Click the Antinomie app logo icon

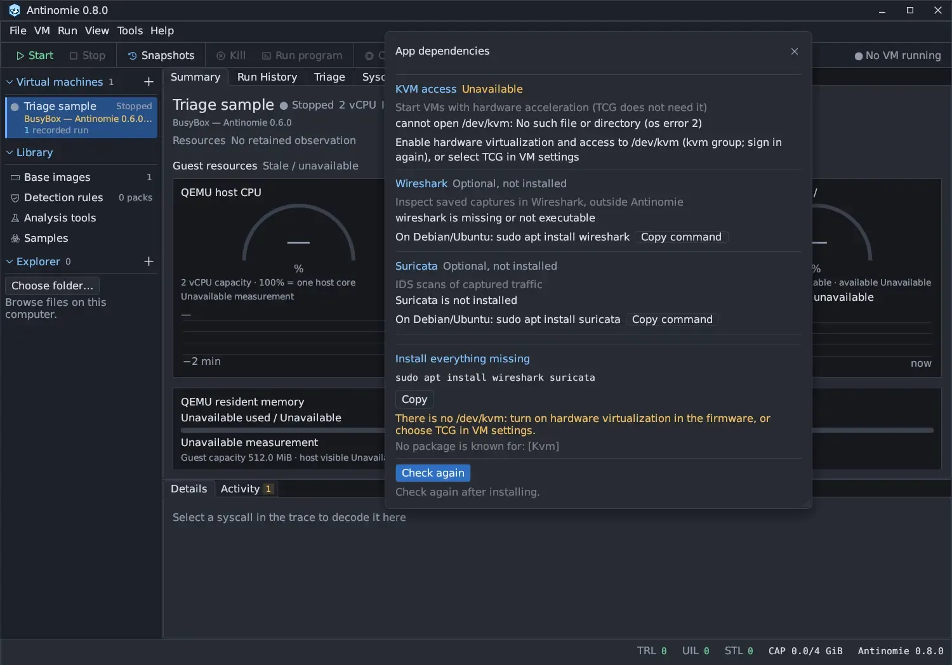(14, 10)
